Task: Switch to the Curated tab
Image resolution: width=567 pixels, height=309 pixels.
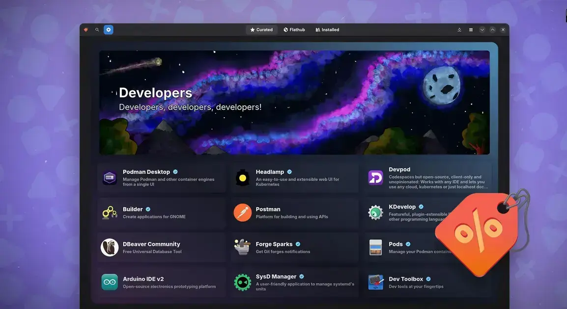Action: click(x=261, y=29)
